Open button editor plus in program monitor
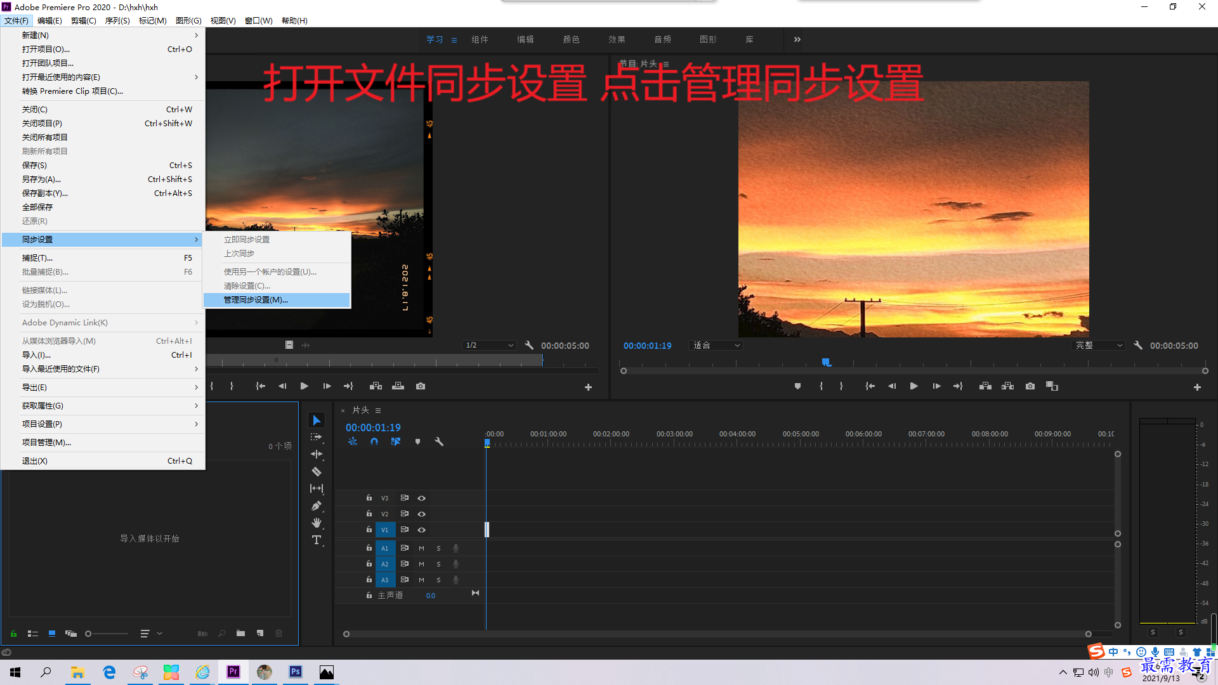The image size is (1218, 685). click(1197, 387)
